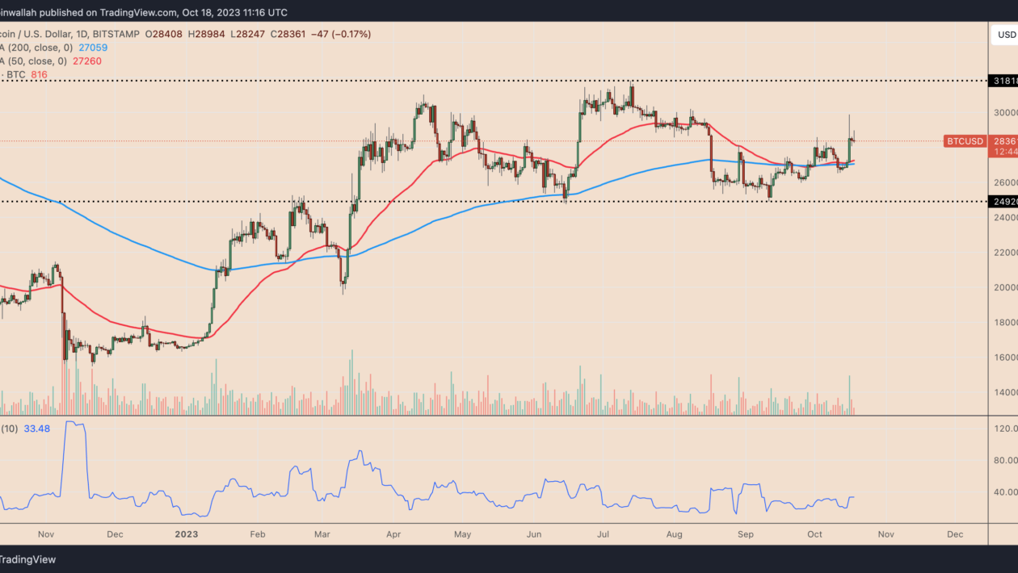Click the BTCUSD price line label

coord(965,141)
